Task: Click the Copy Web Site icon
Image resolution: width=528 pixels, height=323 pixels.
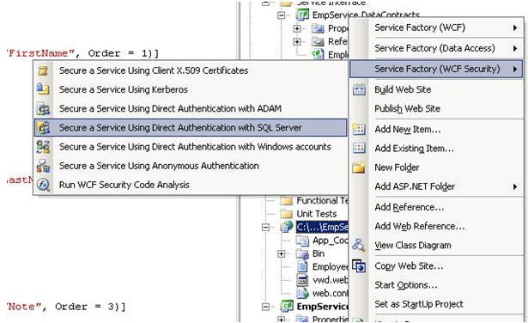Action: [359, 266]
